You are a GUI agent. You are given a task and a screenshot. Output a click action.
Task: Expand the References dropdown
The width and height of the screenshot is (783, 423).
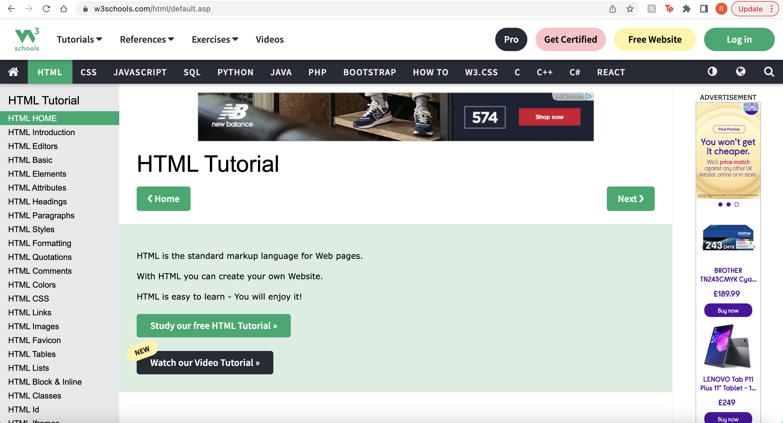(147, 39)
